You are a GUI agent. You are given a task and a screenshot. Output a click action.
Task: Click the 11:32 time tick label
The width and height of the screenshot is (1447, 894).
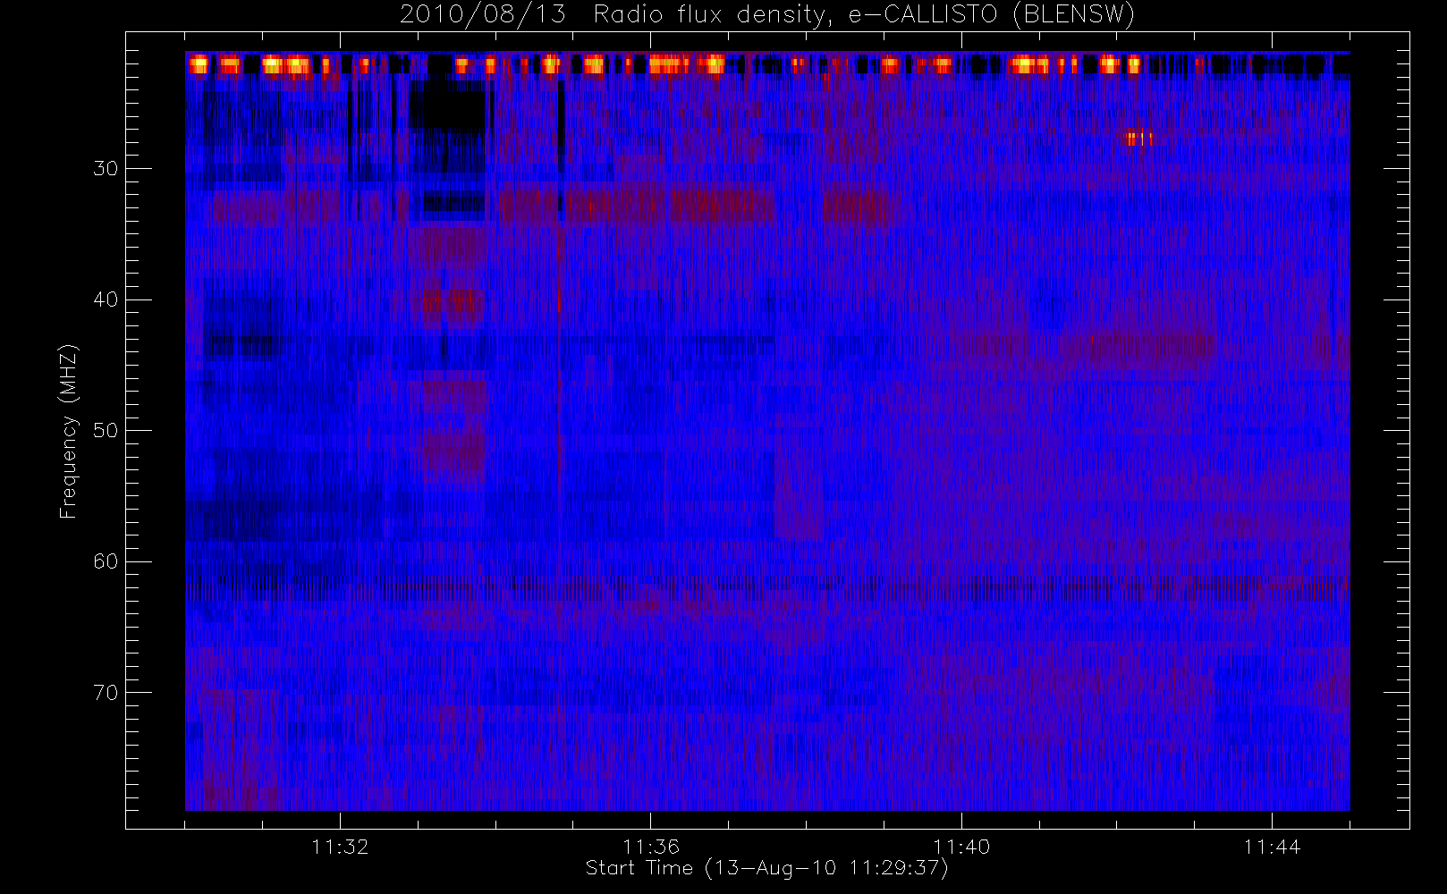[x=340, y=847]
